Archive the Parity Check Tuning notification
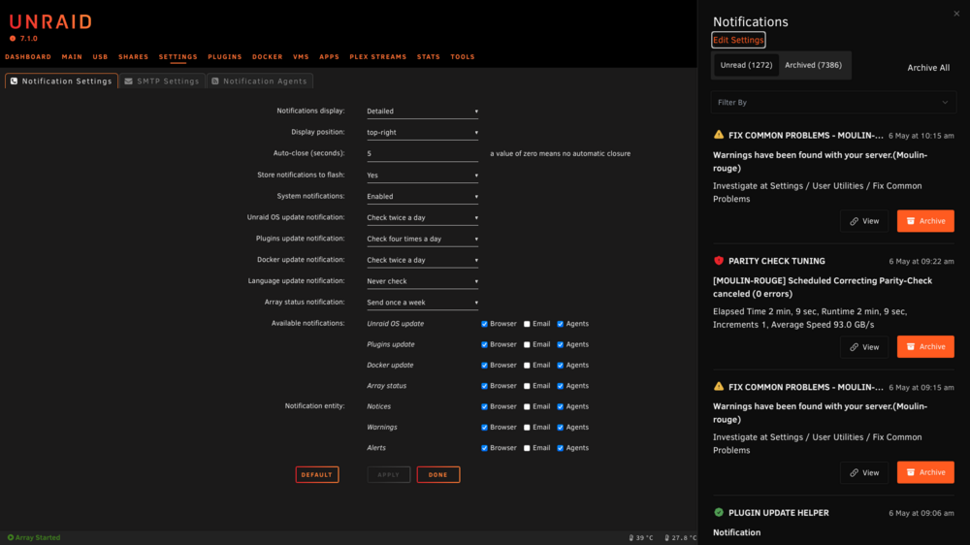Viewport: 970px width, 545px height. [x=925, y=346]
